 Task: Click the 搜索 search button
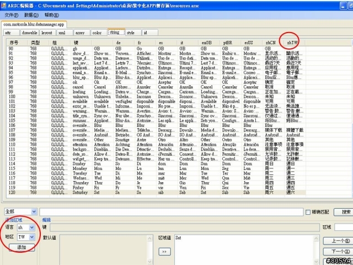(345, 212)
